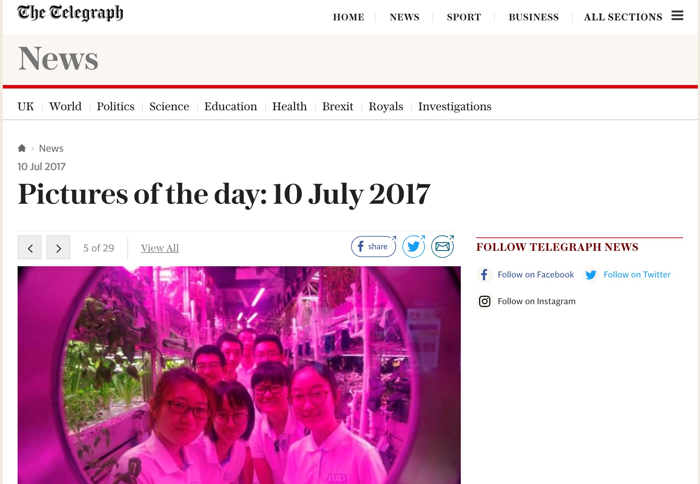700x484 pixels.
Task: Select the Brexit subsection
Action: (x=338, y=106)
